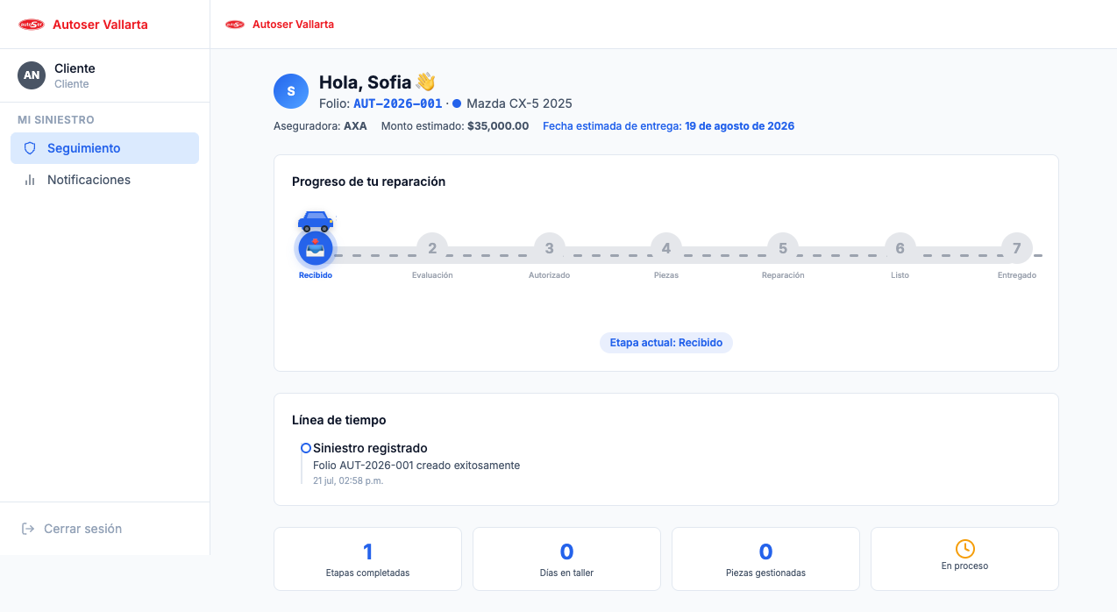The height and width of the screenshot is (612, 1117).
Task: Click the text Hola, Sofia
Action: 365,82
